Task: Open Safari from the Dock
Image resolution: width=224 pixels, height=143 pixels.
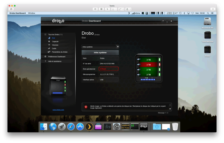Action: point(71,126)
